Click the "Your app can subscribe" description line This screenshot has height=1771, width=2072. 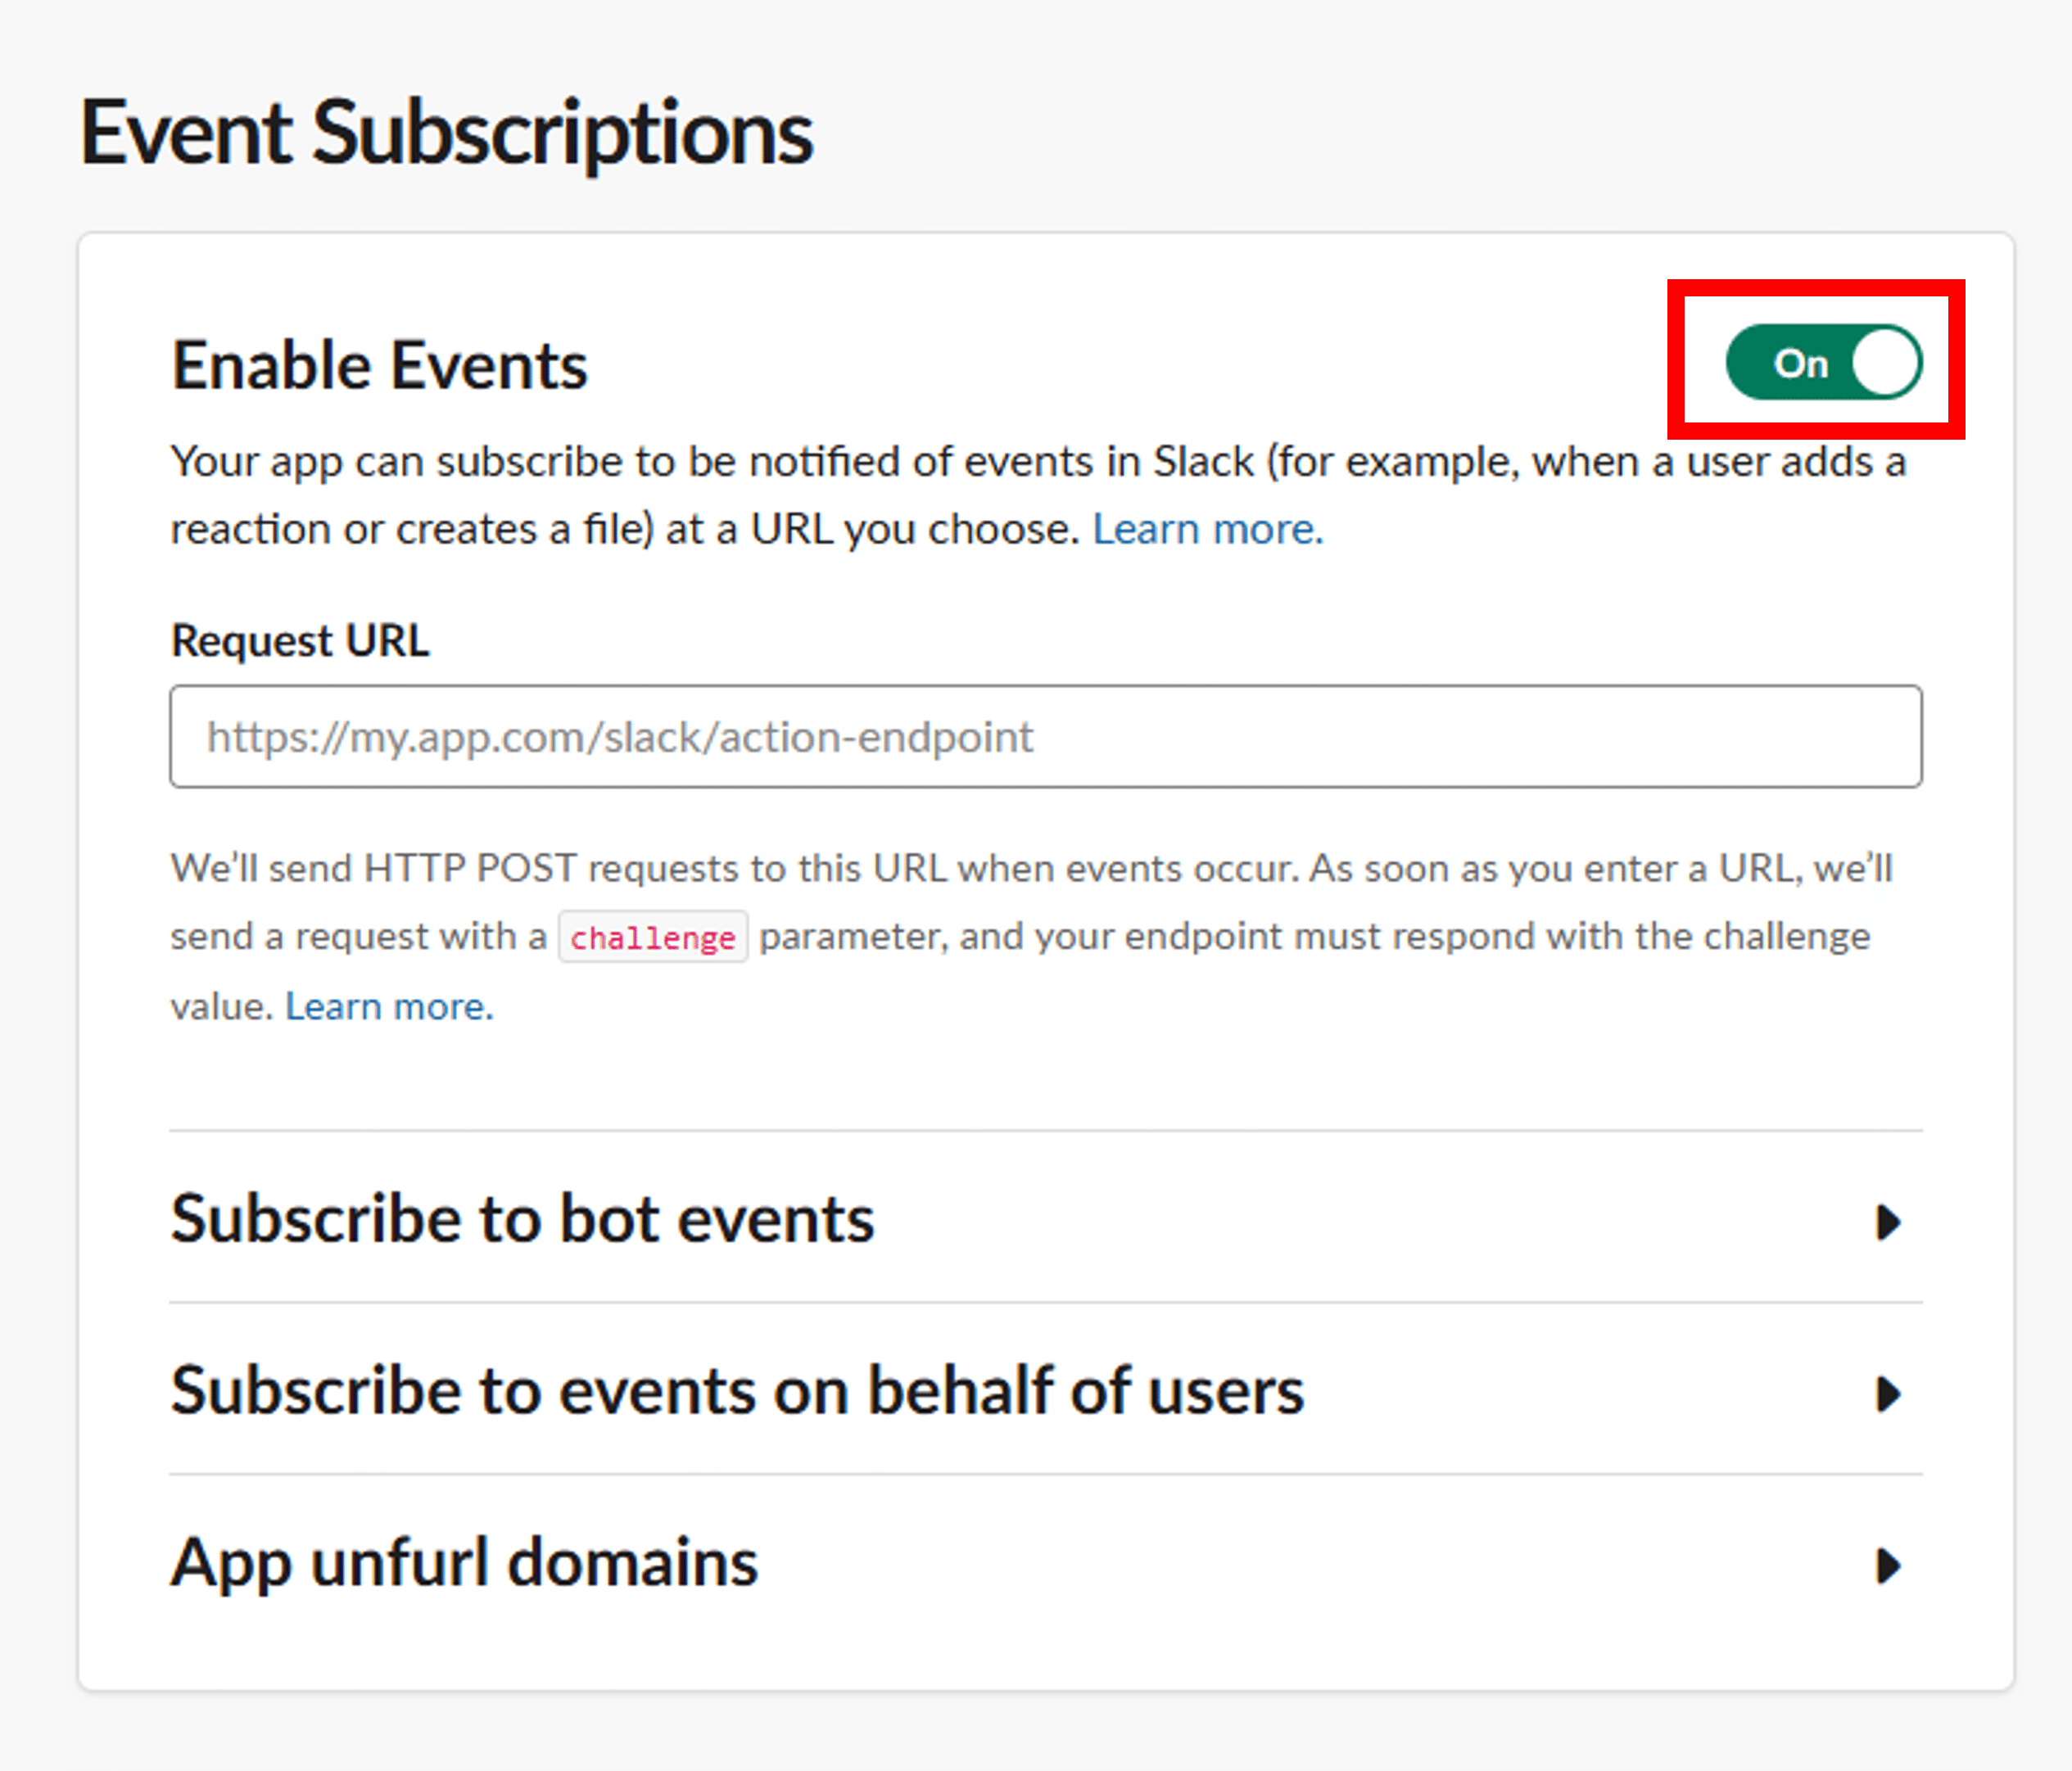(x=1037, y=462)
